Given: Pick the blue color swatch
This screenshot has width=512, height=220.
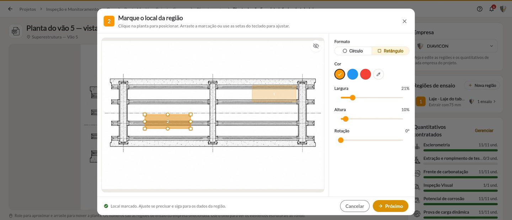Looking at the screenshot, I should tap(353, 74).
